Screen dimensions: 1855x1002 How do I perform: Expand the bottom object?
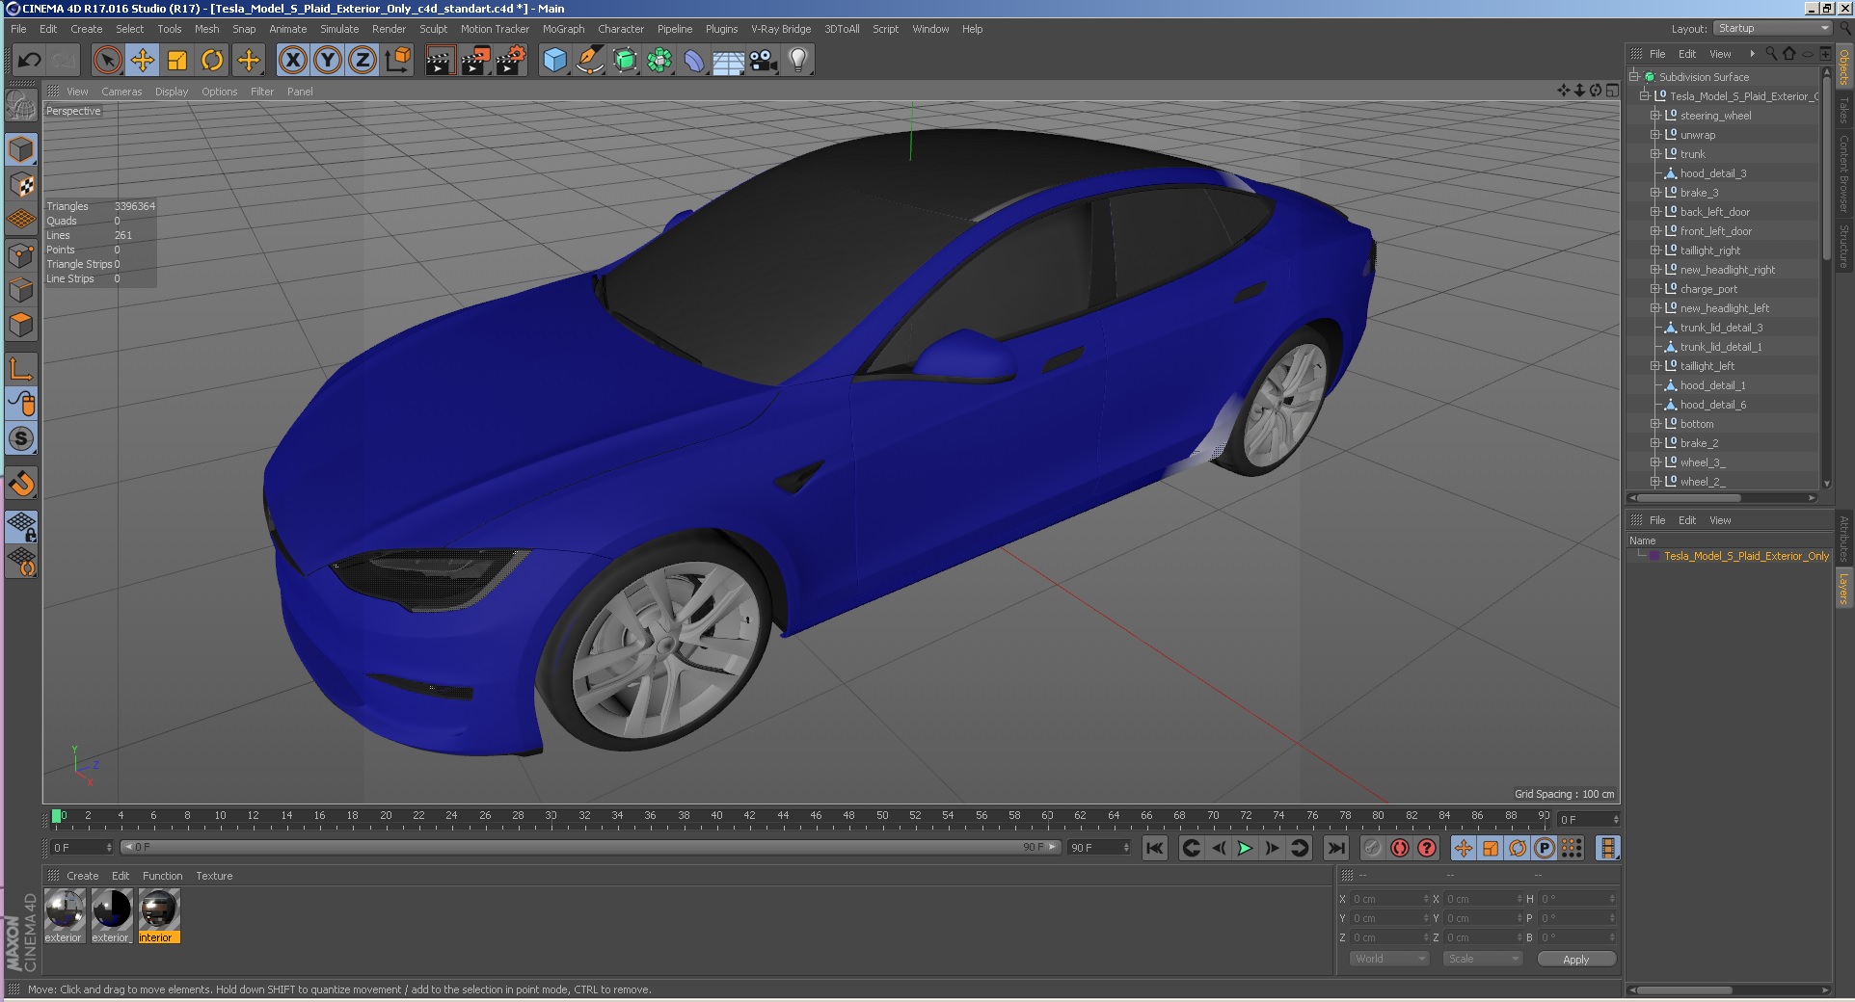click(x=1655, y=424)
